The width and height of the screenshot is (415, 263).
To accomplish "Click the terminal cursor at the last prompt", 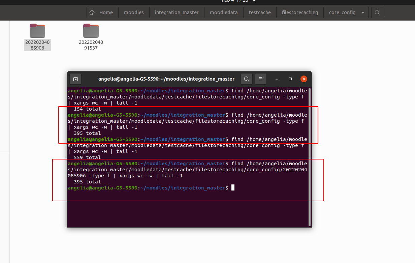I will point(233,188).
